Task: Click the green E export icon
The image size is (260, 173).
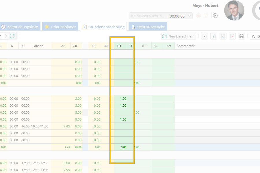Action: [214, 36]
